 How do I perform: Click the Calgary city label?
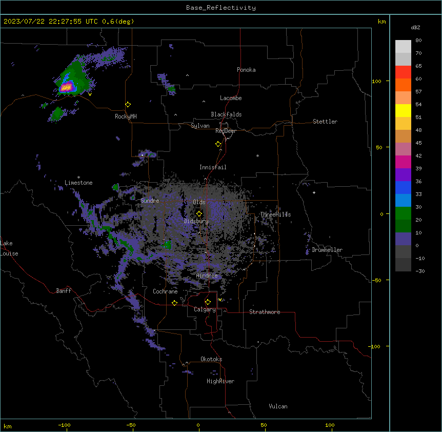pyautogui.click(x=205, y=309)
